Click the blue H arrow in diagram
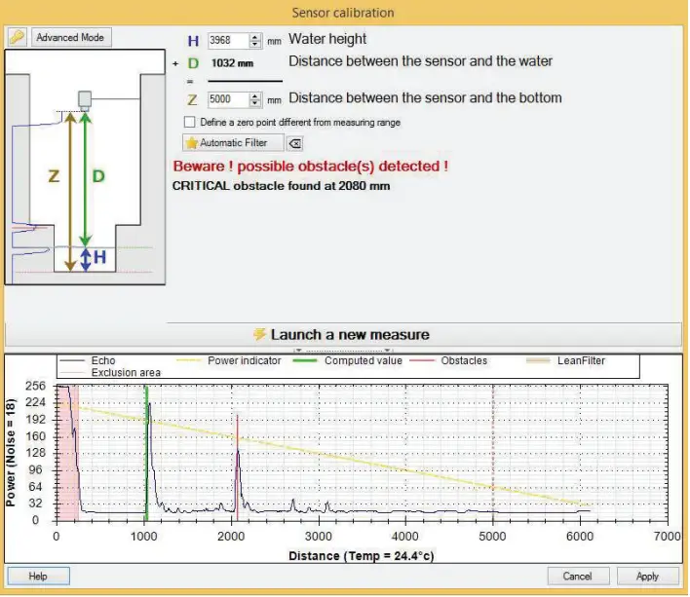690x597 pixels. (x=86, y=259)
